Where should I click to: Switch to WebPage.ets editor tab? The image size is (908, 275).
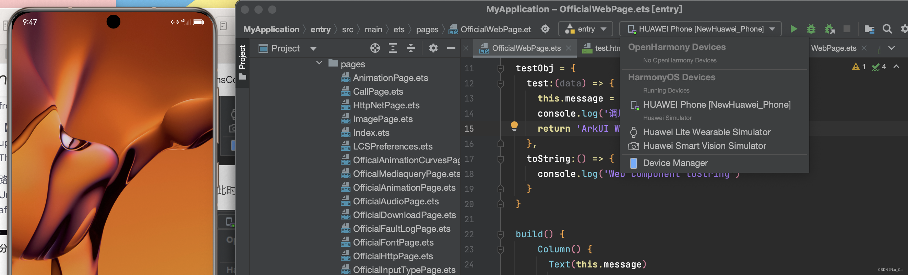[833, 48]
